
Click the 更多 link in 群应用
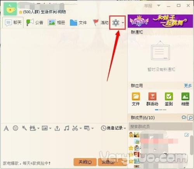click(x=188, y=85)
